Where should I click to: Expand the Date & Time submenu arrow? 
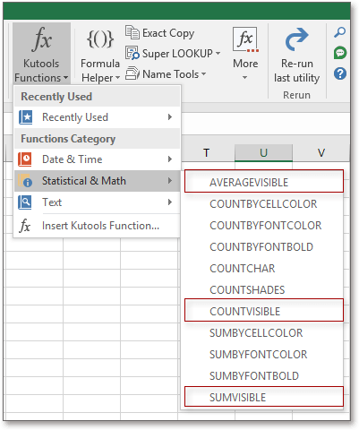point(170,159)
